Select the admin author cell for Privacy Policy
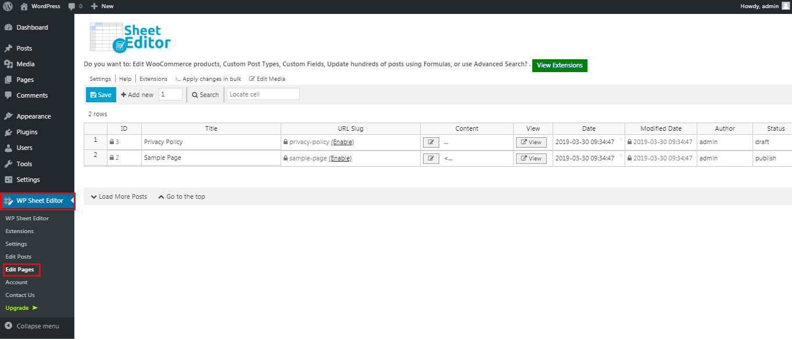Viewport: 792px width, 340px height. tap(725, 142)
